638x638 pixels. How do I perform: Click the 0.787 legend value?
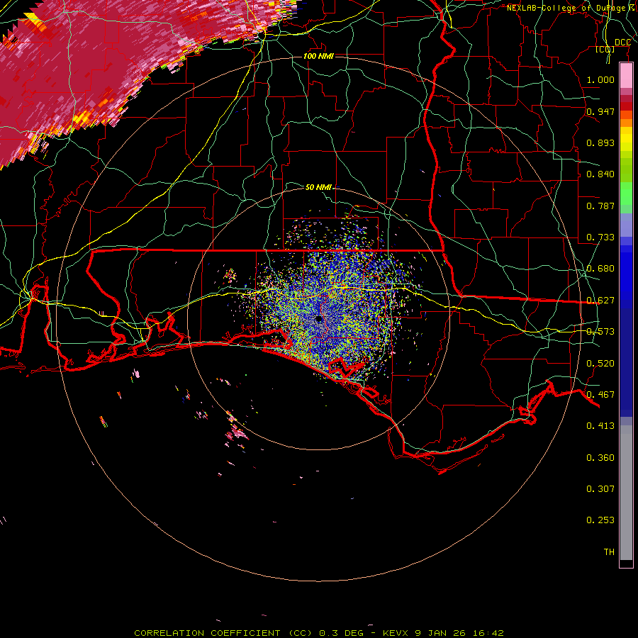600,206
